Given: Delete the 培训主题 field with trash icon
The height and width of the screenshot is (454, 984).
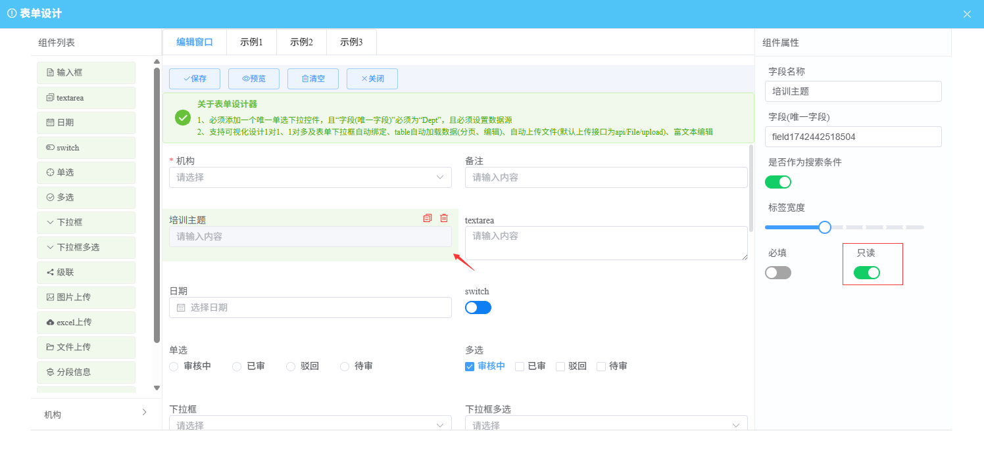Looking at the screenshot, I should coord(444,218).
